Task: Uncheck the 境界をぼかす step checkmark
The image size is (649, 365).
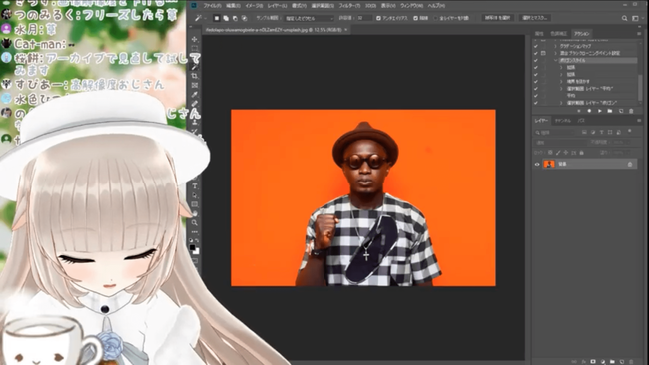Action: click(536, 82)
